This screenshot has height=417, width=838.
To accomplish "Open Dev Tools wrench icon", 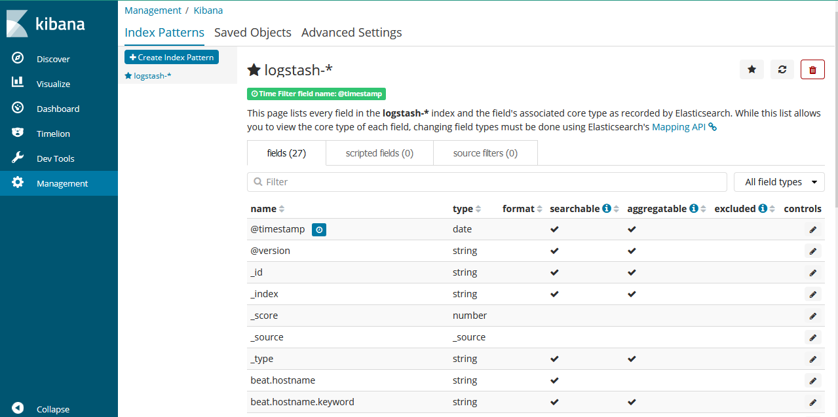I will tap(18, 158).
